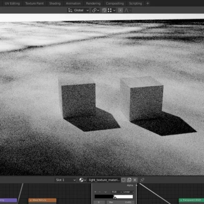This screenshot has width=204, height=204.
Task: Switch to the Scripting workspace tab
Action: 135,4
